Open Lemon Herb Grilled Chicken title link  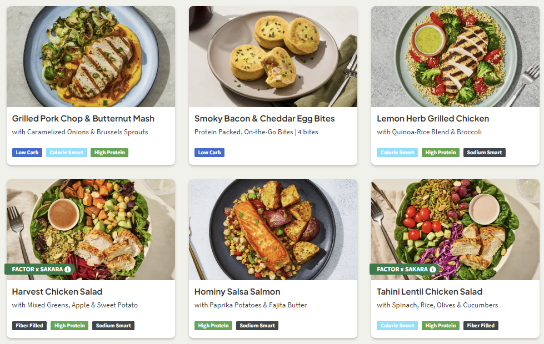click(433, 119)
